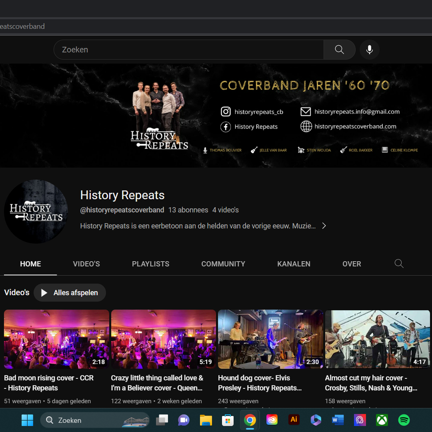Play the Bad moon rising thumbnail
This screenshot has width=432, height=432.
tap(57, 339)
